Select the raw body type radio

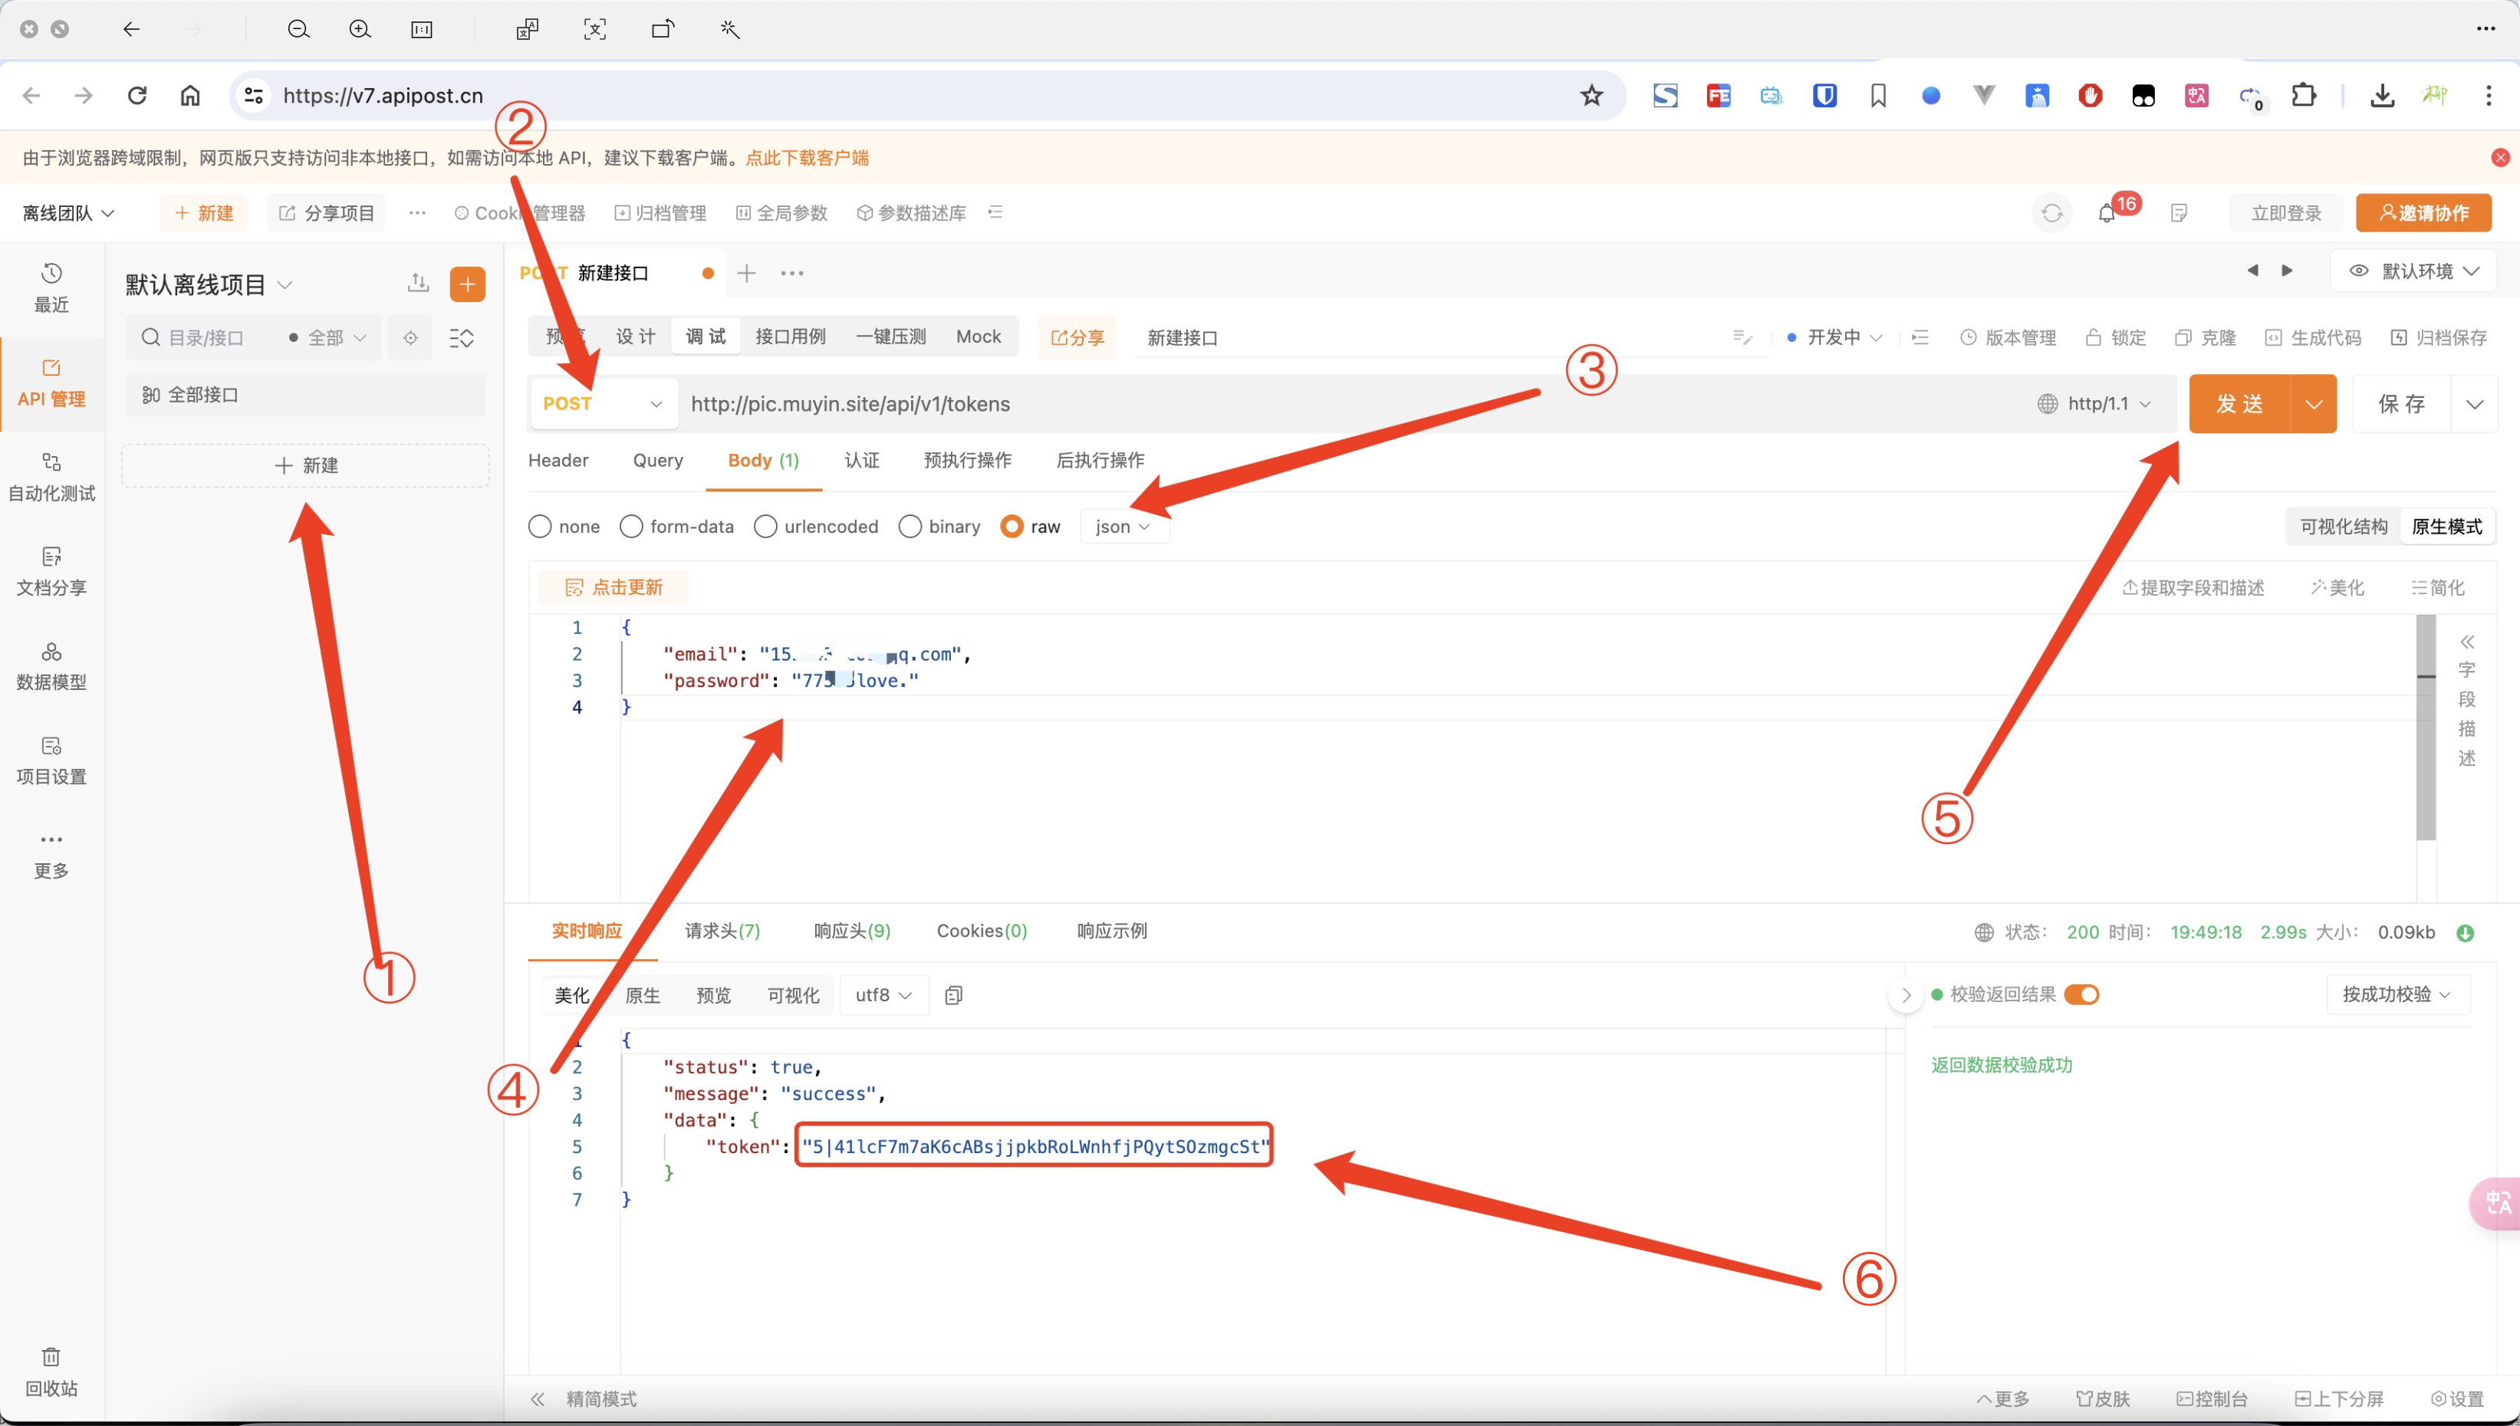pos(1012,526)
